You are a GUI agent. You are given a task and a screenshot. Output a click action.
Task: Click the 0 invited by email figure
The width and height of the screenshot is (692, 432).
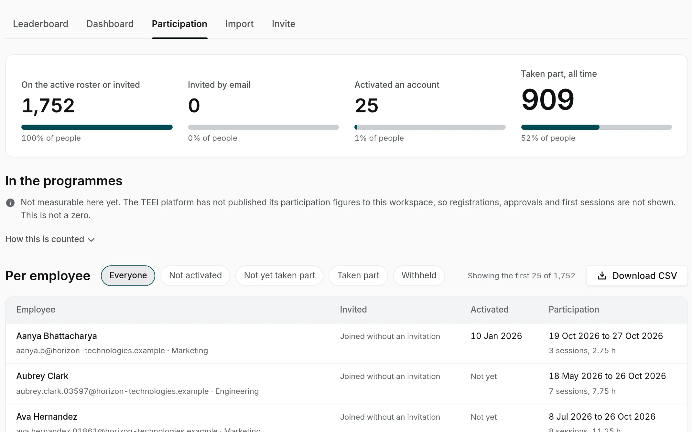194,106
